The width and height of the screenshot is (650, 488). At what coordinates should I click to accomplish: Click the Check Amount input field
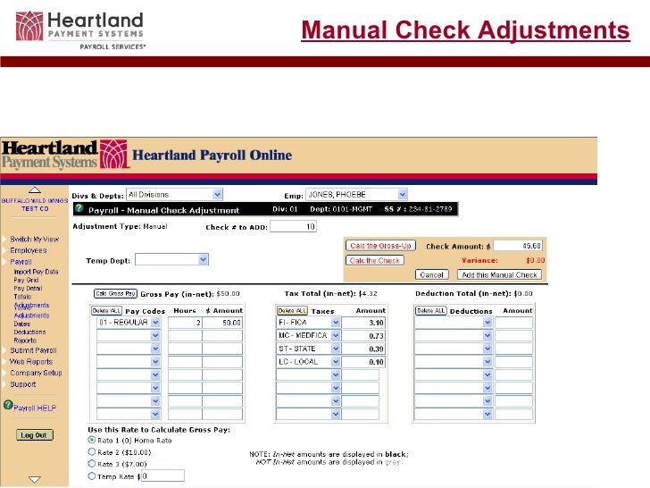(x=518, y=246)
